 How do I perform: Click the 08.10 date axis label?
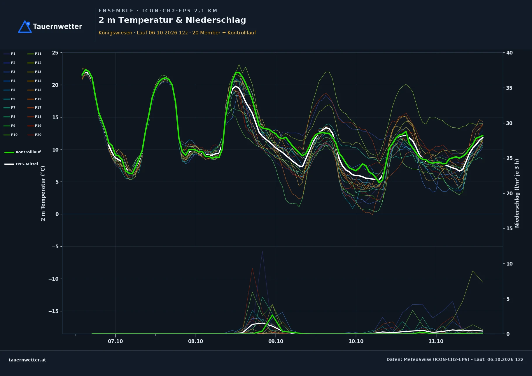click(196, 341)
